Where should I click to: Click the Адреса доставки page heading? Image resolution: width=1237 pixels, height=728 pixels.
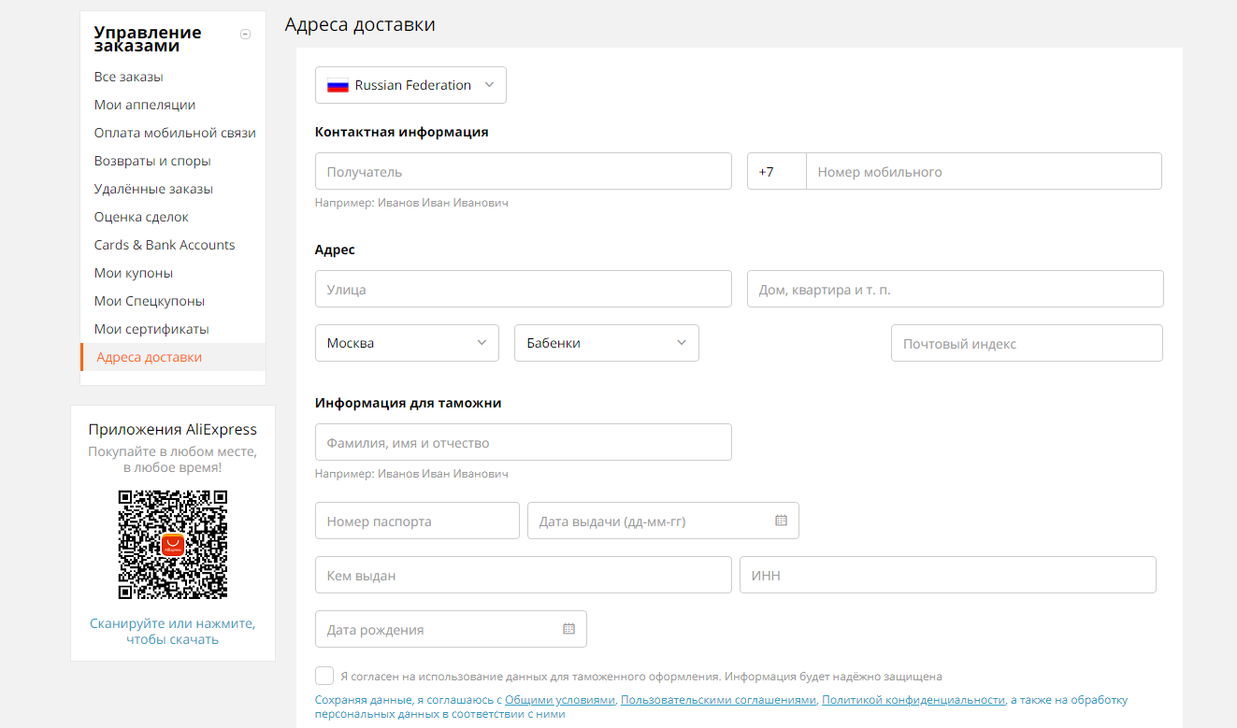point(360,24)
